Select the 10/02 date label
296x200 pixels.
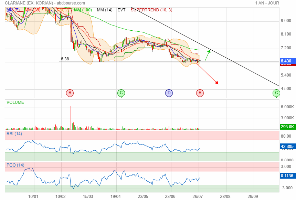[x=61, y=197]
